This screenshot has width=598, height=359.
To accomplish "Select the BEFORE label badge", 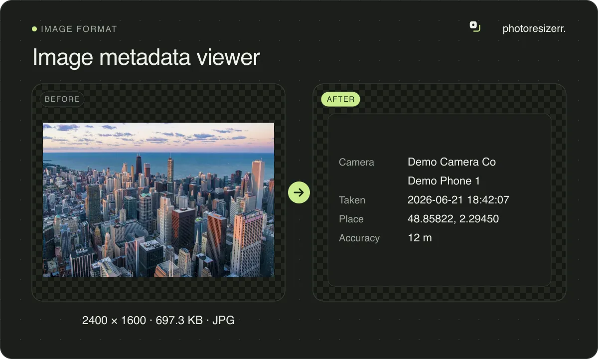I will [x=62, y=99].
